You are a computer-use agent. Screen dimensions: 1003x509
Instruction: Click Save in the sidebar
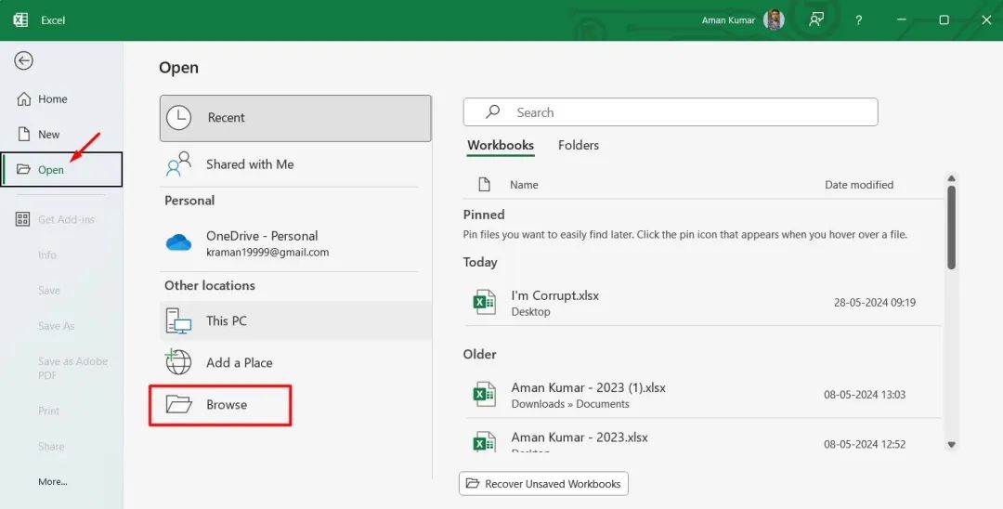pos(48,291)
